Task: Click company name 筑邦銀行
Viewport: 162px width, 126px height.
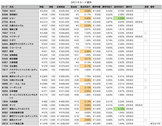Action: pyautogui.click(x=14, y=15)
